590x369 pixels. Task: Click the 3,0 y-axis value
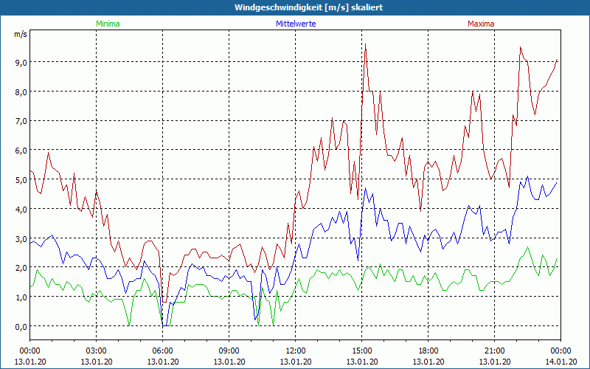pyautogui.click(x=20, y=238)
